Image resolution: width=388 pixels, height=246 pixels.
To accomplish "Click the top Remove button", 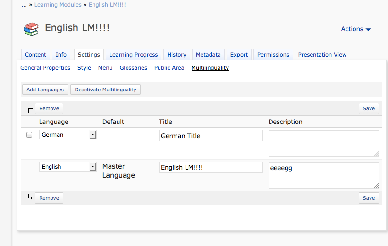I will click(49, 108).
